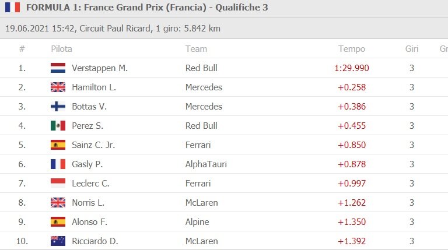Click the French flag beside Gasly

[58, 164]
